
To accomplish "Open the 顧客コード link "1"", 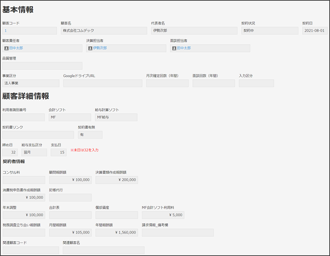I will pyautogui.click(x=6, y=31).
